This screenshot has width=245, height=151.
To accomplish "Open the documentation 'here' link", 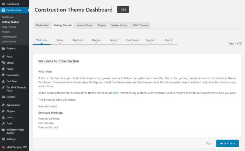I will tap(116, 93).
